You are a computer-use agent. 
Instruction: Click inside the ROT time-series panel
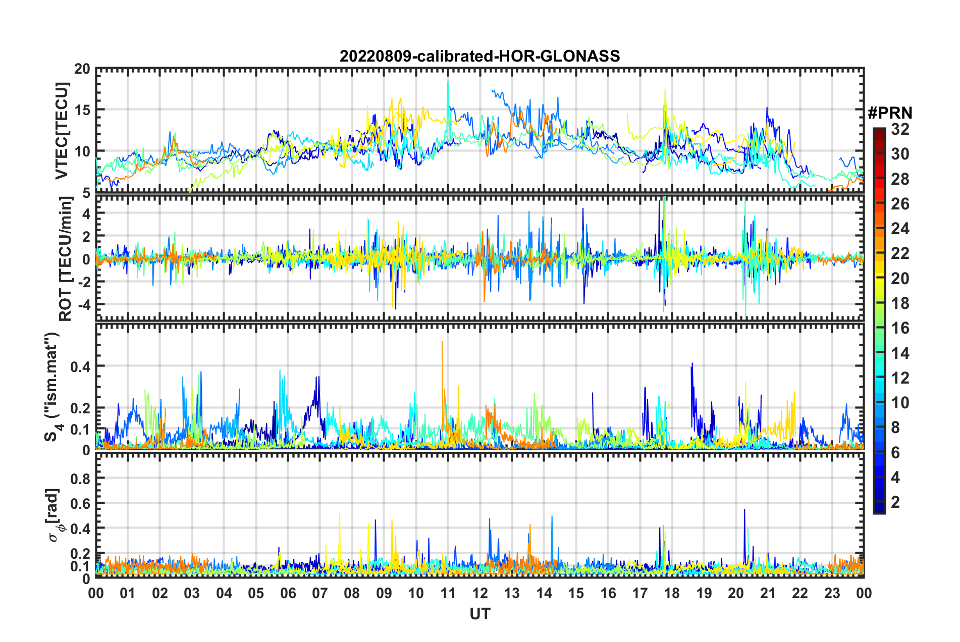(479, 257)
